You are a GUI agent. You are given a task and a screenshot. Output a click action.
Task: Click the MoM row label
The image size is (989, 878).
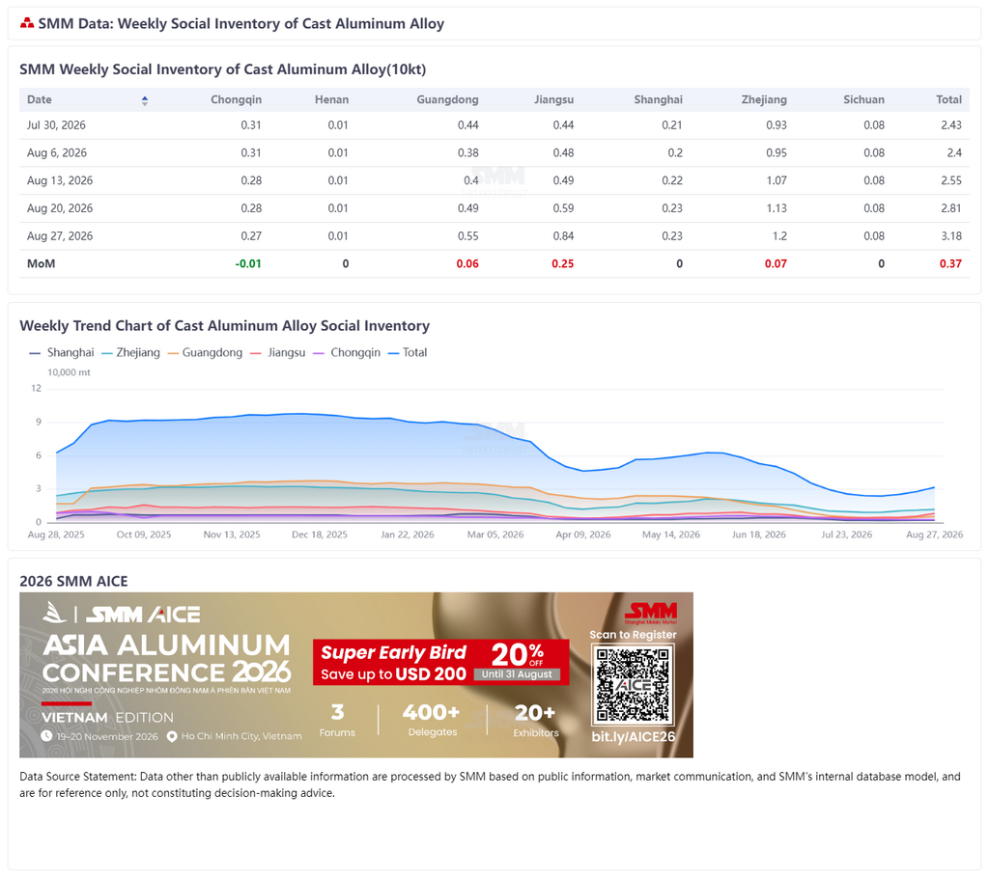[x=41, y=263]
